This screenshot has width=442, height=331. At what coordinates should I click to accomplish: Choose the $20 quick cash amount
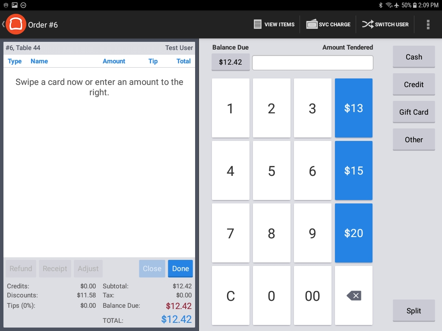pyautogui.click(x=354, y=233)
